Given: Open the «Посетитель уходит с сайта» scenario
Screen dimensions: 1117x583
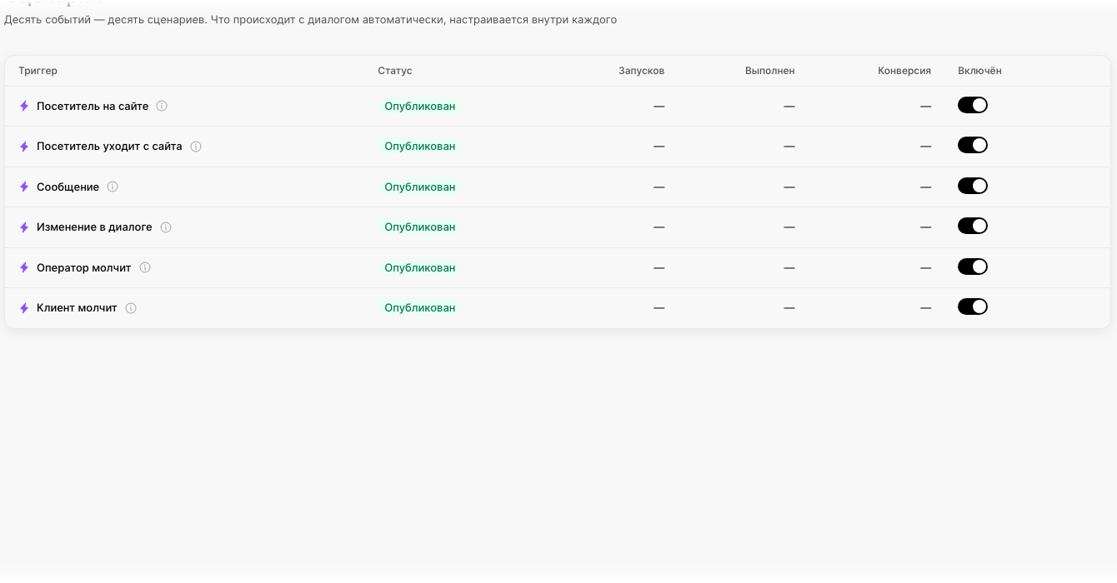Looking at the screenshot, I should click(x=109, y=147).
